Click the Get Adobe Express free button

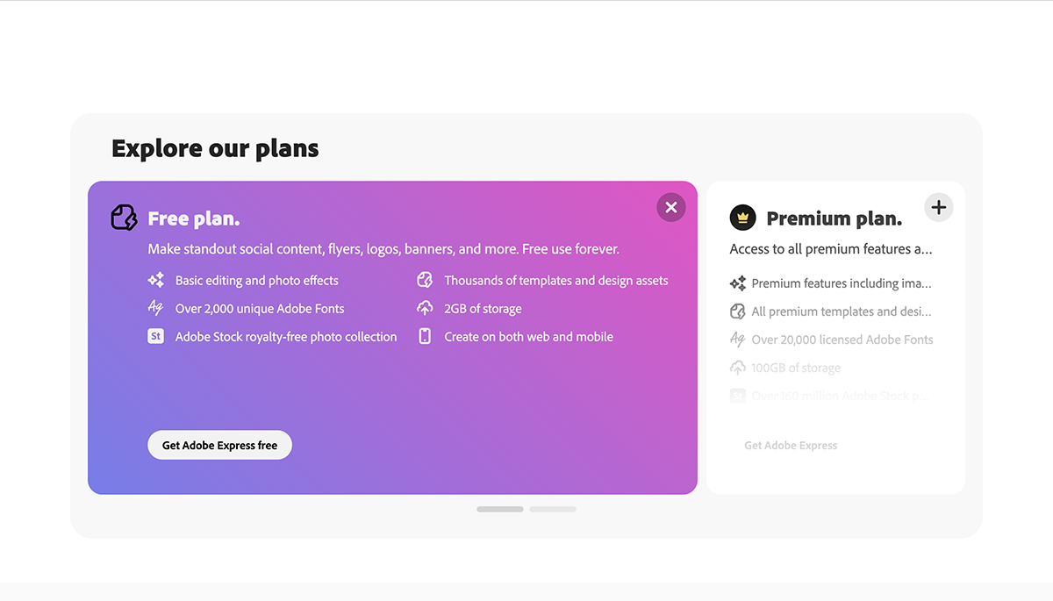click(219, 445)
